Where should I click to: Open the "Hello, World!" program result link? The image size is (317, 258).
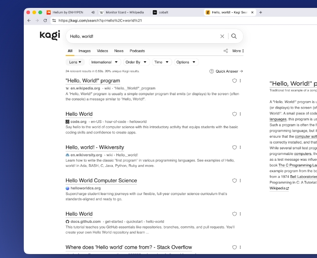(x=93, y=81)
